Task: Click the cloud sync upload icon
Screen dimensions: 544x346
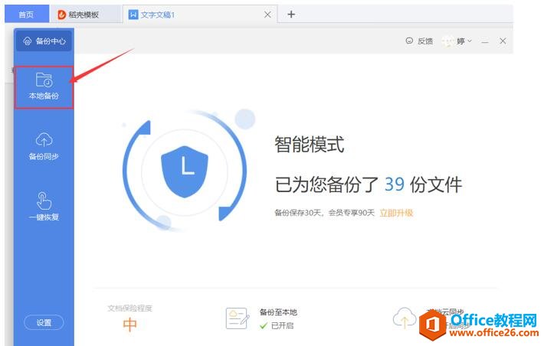Action: pyautogui.click(x=405, y=317)
